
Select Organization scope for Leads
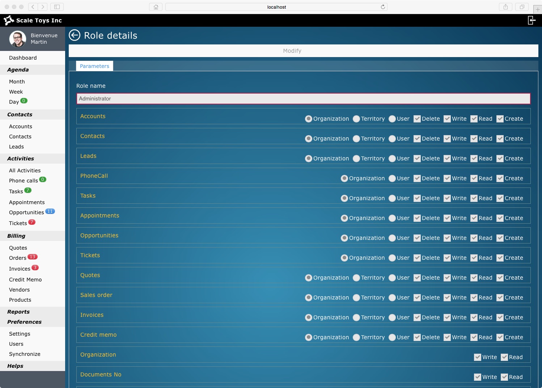tap(309, 159)
